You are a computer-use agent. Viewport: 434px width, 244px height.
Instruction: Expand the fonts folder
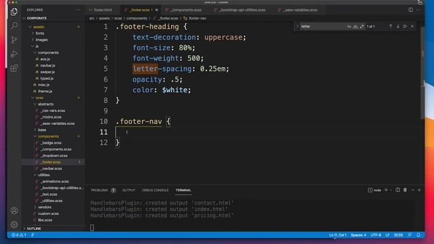coord(39,33)
